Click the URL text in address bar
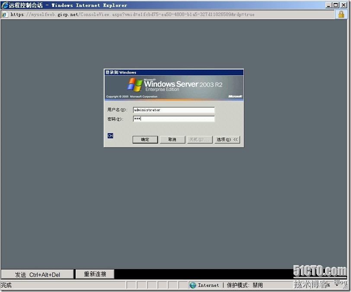The width and height of the screenshot is (351, 292). pos(132,15)
